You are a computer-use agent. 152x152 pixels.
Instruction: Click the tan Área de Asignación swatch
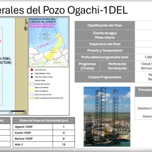pos(32,98)
